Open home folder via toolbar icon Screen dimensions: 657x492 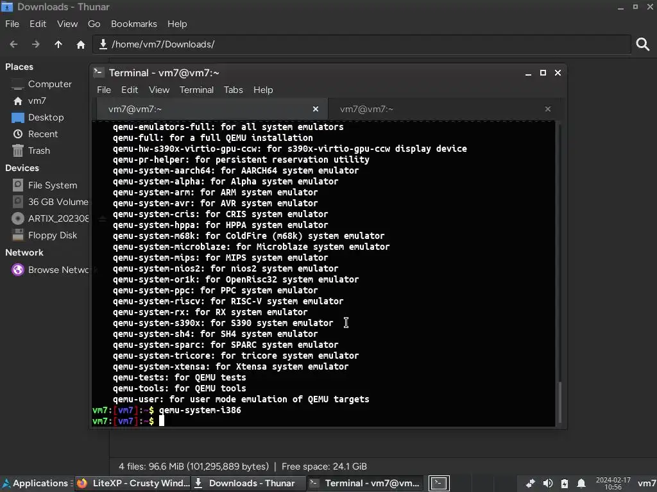81,44
